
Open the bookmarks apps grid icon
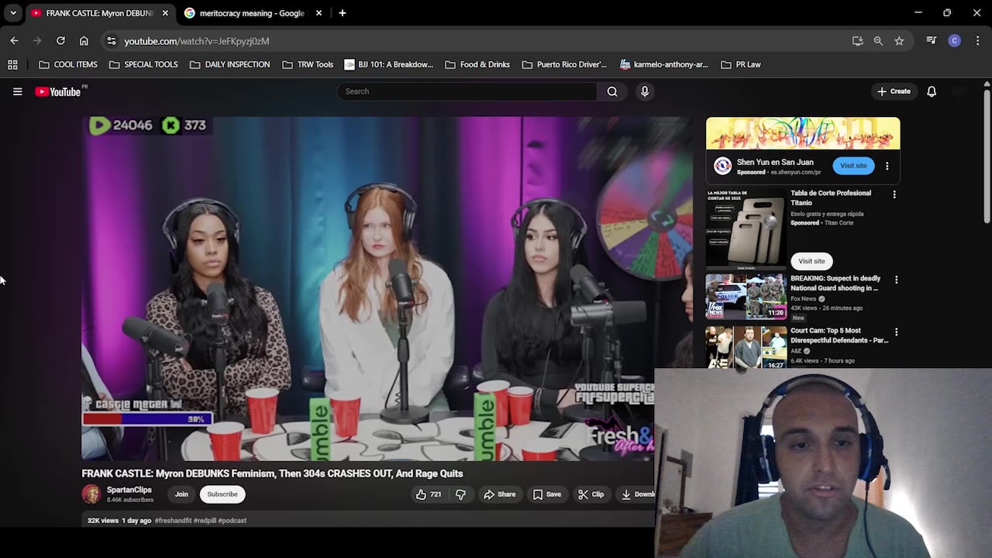12,65
